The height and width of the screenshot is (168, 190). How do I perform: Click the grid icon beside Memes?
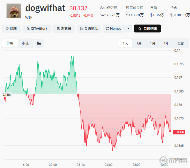click(107, 29)
